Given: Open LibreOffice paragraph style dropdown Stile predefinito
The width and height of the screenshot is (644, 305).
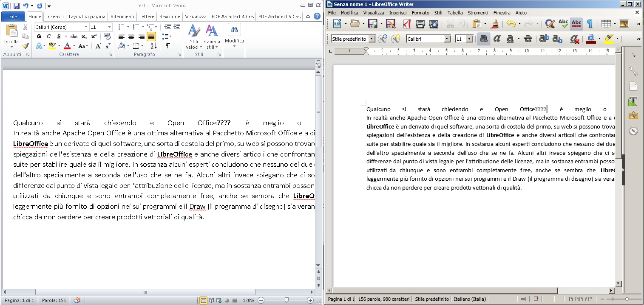Looking at the screenshot, I should point(372,39).
